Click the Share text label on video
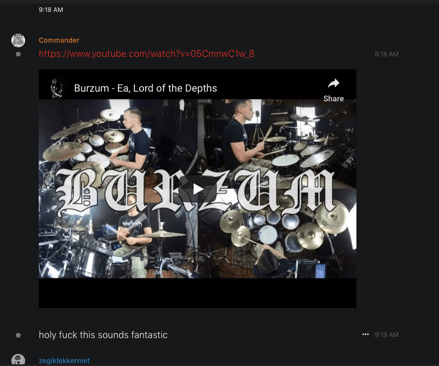Viewport: 439px width, 366px height. tap(333, 98)
